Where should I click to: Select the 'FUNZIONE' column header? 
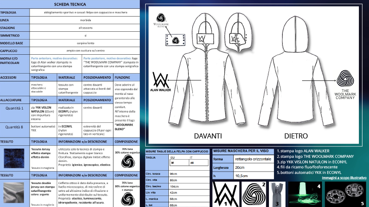(x=122, y=77)
